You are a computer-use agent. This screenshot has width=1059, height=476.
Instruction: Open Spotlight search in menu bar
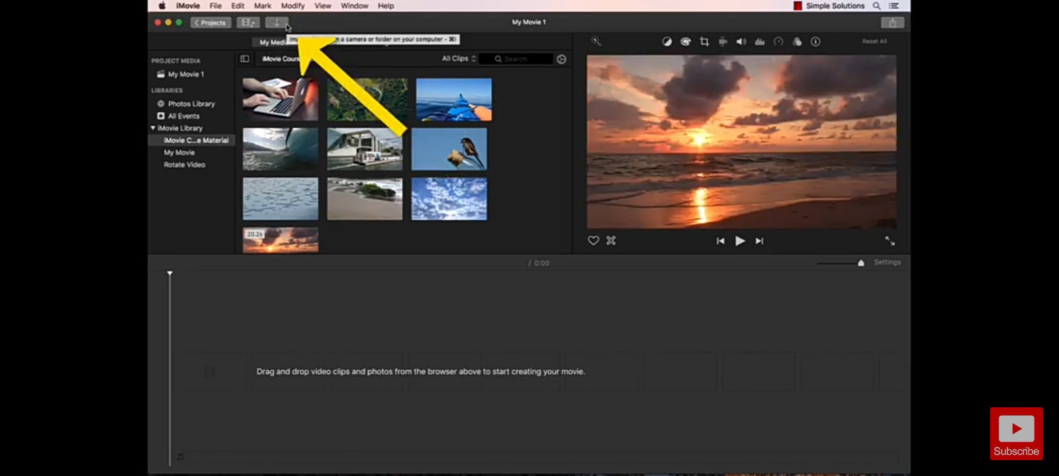[876, 6]
